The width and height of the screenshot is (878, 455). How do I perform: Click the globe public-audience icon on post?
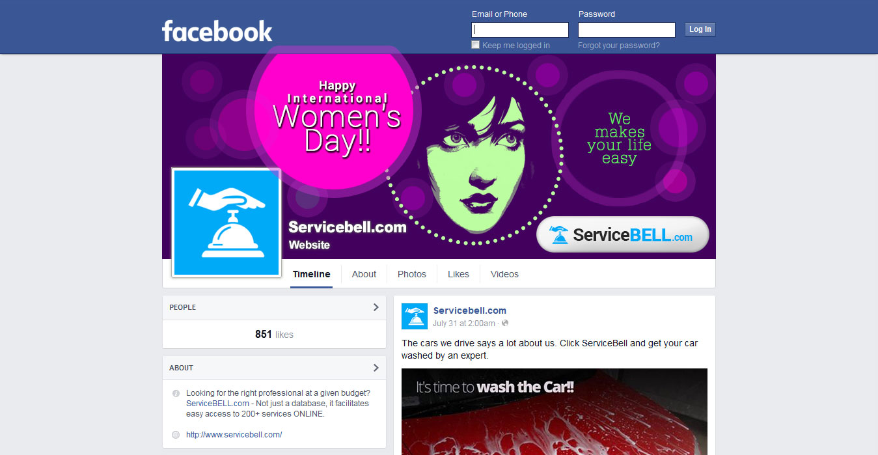505,323
